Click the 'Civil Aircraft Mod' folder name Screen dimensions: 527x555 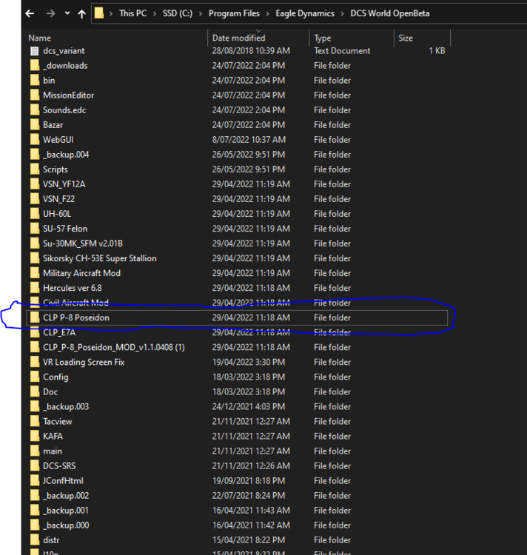click(x=75, y=303)
